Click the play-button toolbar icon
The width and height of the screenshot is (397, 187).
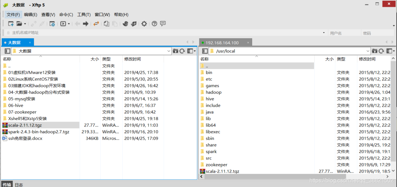63,24
